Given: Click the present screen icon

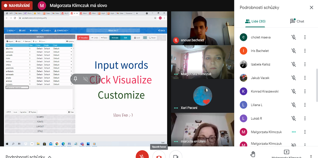Looking at the screenshot, I should coord(286,153).
